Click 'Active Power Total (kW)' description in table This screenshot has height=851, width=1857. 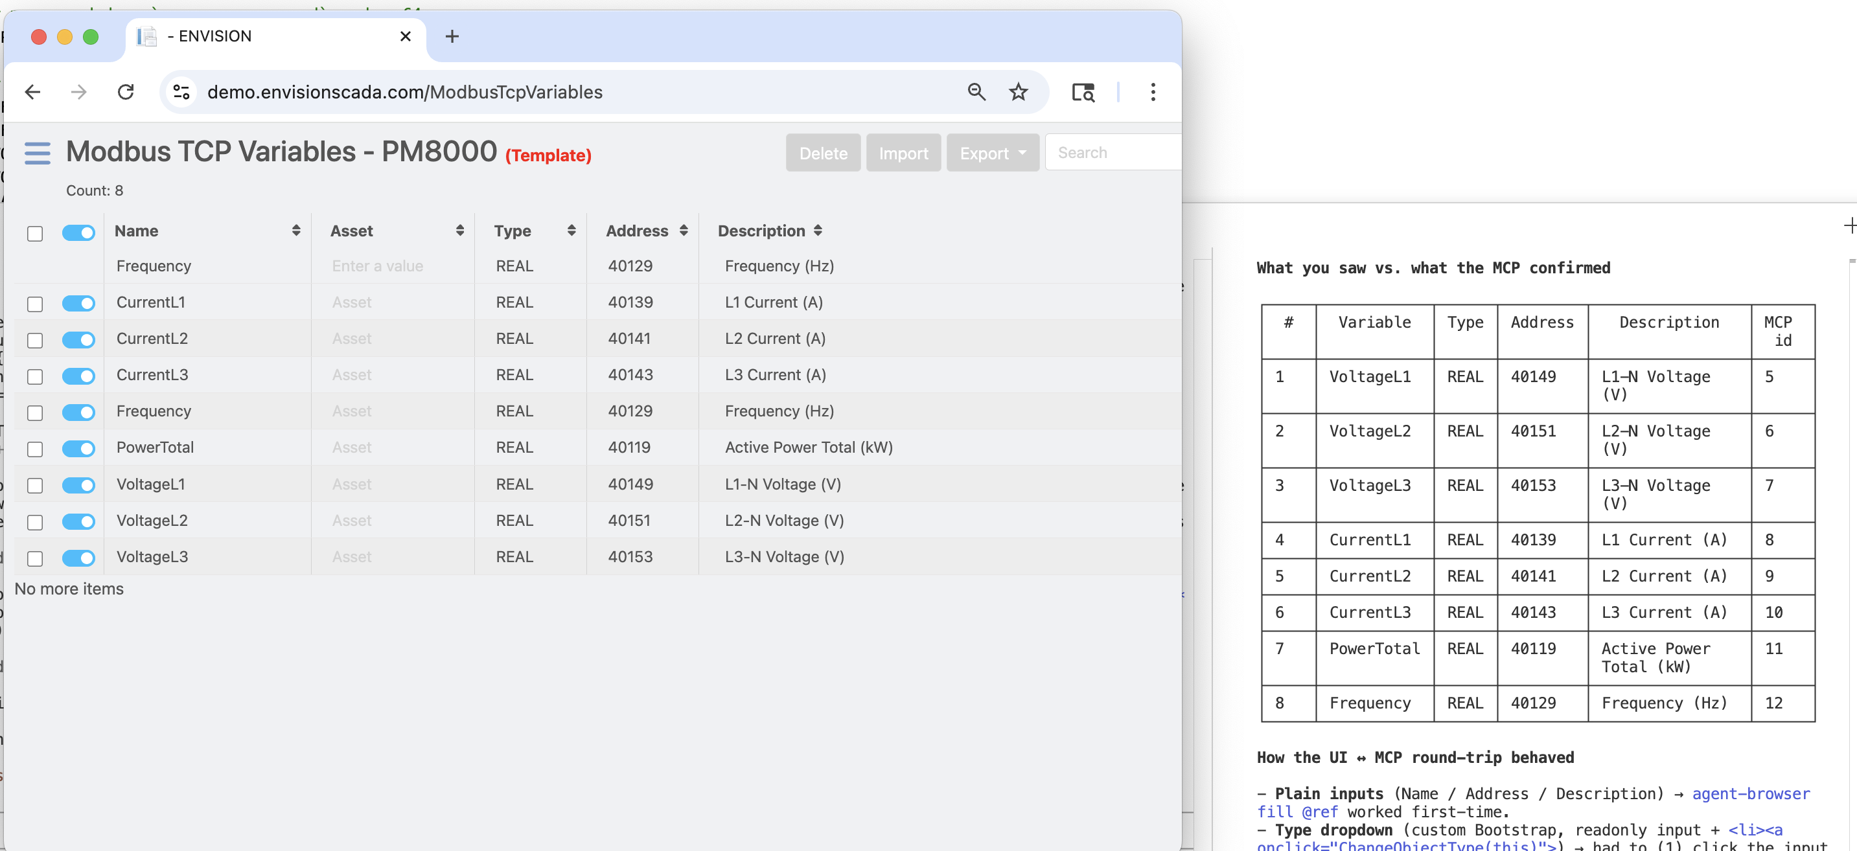coord(809,448)
